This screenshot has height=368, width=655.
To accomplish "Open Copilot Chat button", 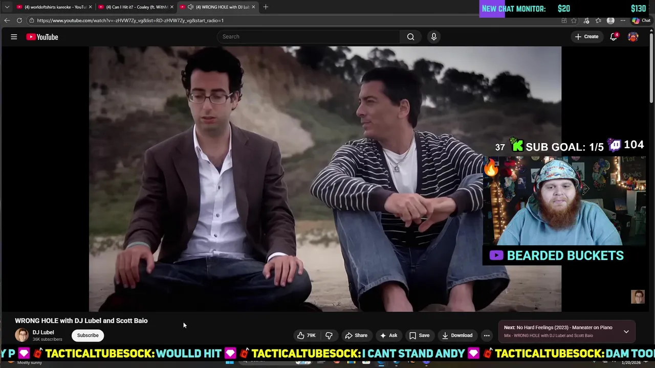I will click(641, 20).
